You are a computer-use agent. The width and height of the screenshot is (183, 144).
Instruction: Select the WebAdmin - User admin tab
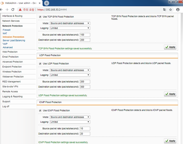(21, 3)
